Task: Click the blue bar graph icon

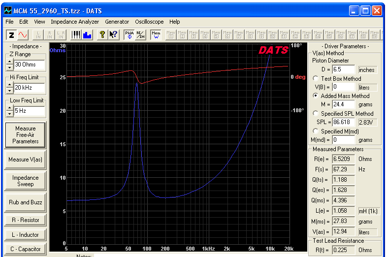Action: (x=87, y=35)
